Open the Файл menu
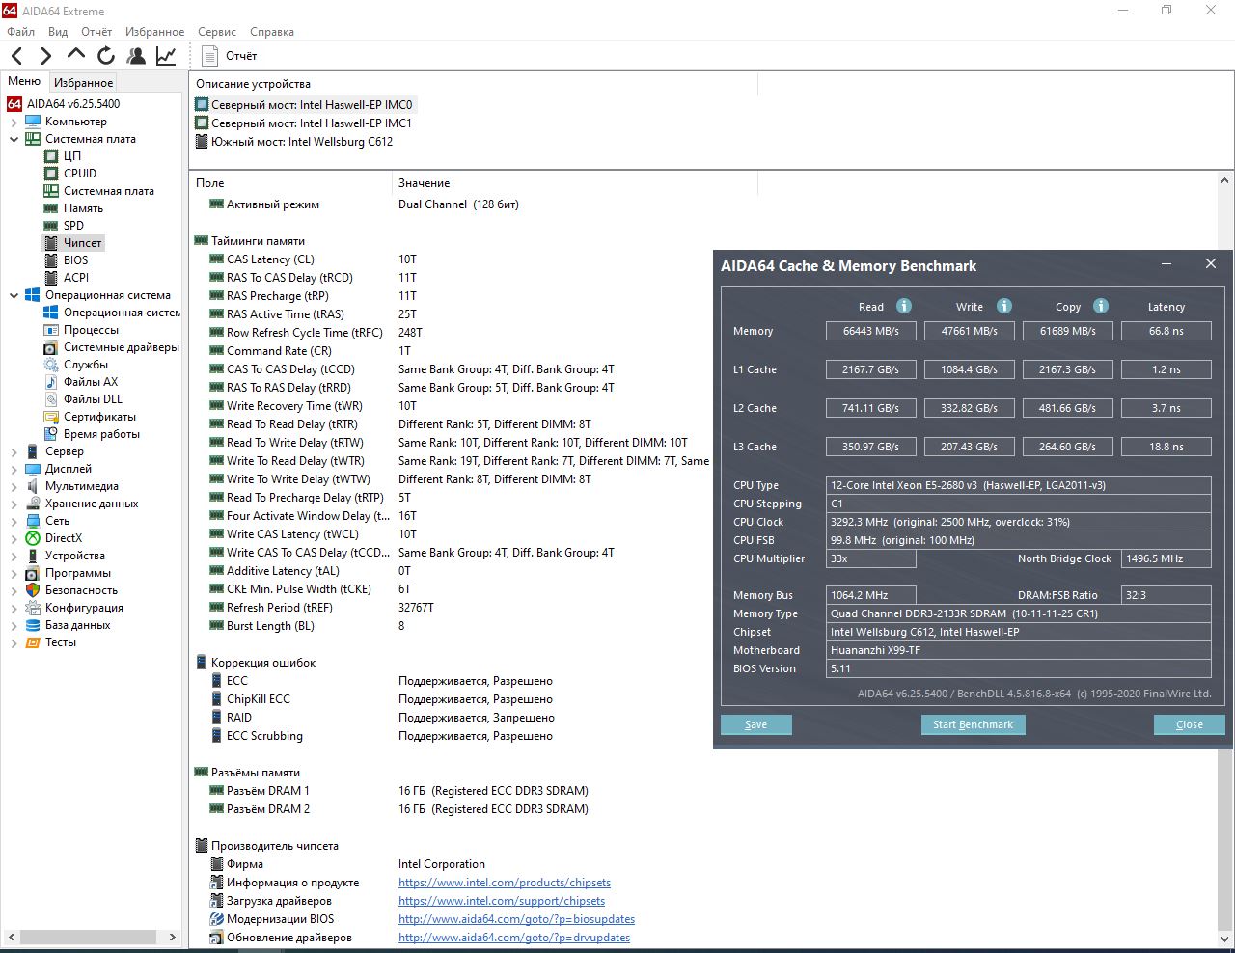 pos(20,32)
